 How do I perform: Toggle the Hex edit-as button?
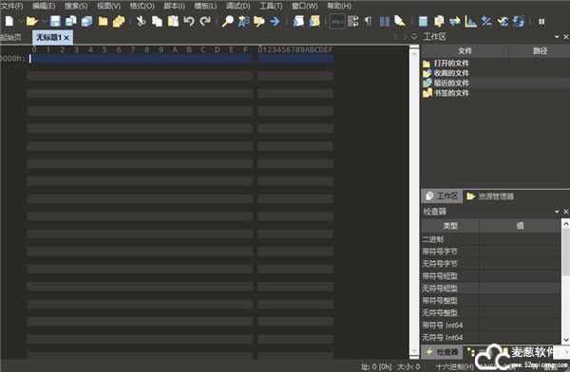(x=337, y=22)
